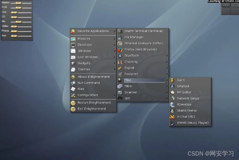The height and width of the screenshot is (160, 239).
Task: Click the Ethereal sniffer icon
Action: (x=120, y=44)
